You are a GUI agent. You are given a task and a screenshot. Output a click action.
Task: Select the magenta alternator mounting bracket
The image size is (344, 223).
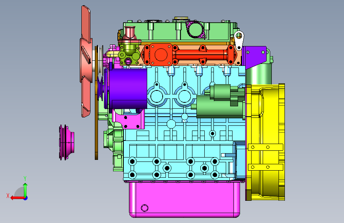[129, 119]
